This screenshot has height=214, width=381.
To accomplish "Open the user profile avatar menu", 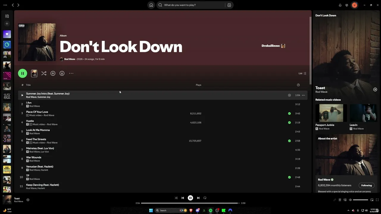I will (x=355, y=5).
